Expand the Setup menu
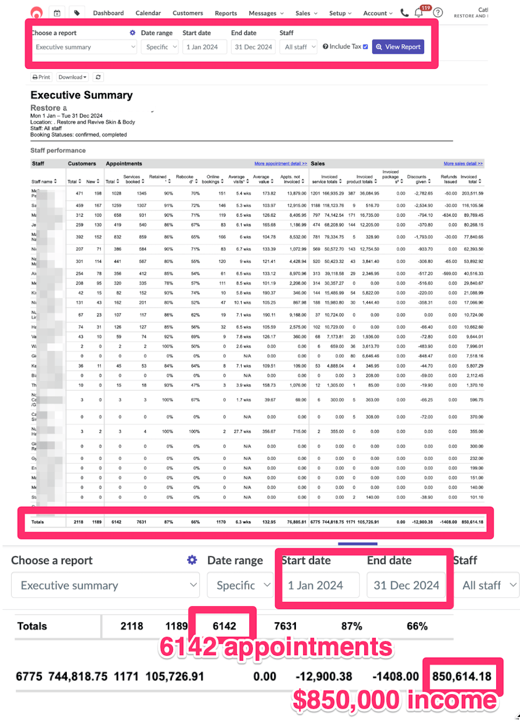This screenshot has height=720, width=520. pos(340,13)
